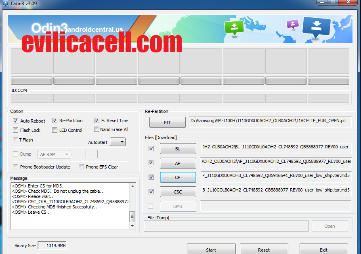Uncheck the BL file checkbox
Screen dimensions: 361x254
(x=151, y=148)
